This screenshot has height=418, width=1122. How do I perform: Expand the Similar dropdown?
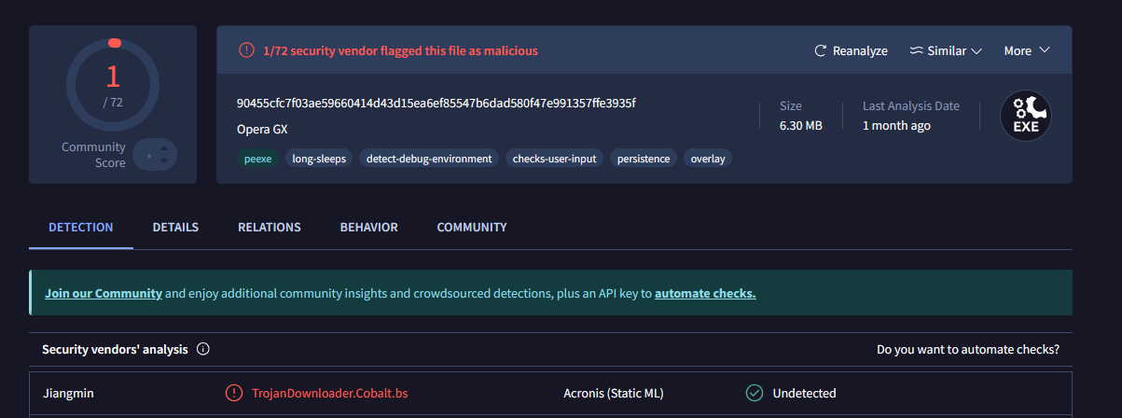[946, 51]
